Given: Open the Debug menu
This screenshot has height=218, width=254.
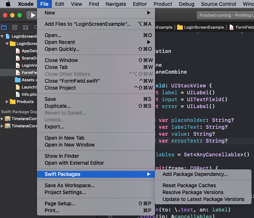Looking at the screenshot, I should [187, 4].
